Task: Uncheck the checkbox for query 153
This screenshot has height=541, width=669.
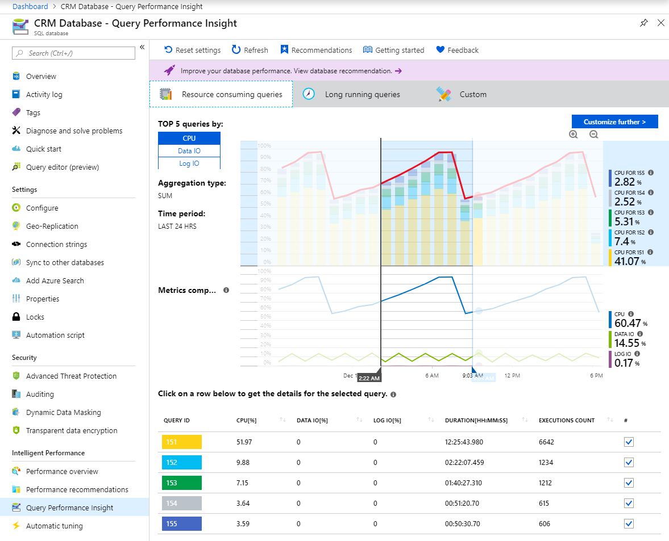Action: click(x=629, y=483)
